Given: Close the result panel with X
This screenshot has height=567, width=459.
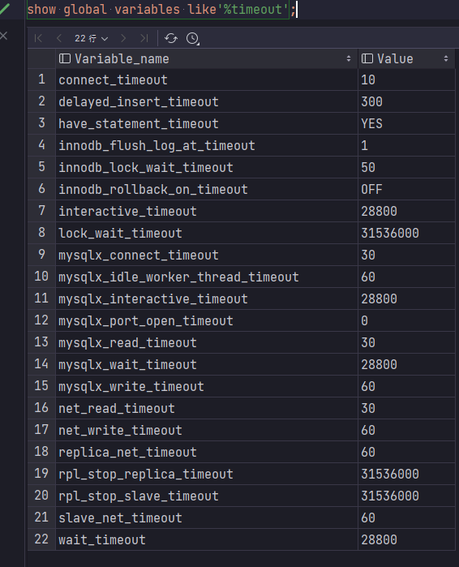Looking at the screenshot, I should (x=4, y=36).
